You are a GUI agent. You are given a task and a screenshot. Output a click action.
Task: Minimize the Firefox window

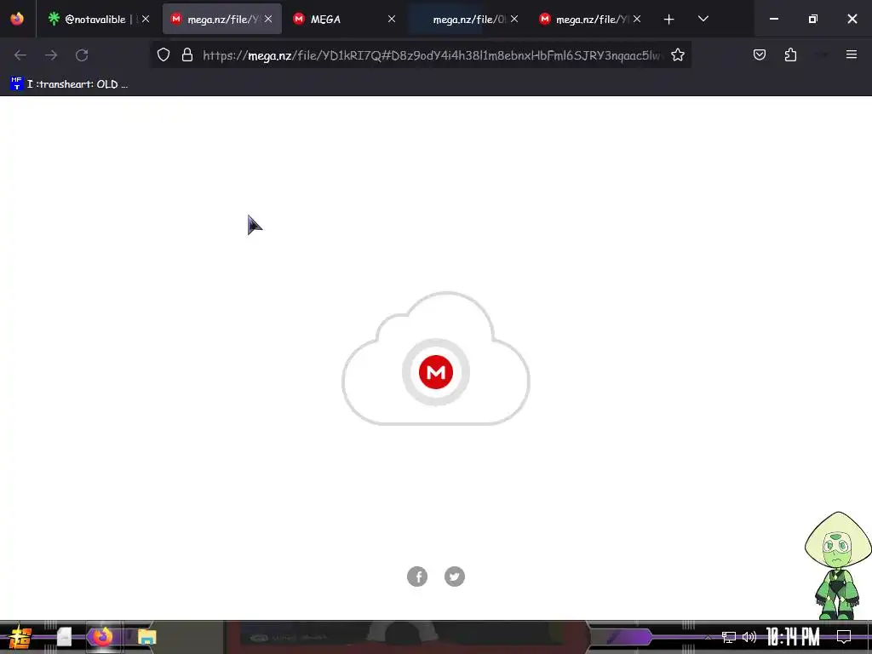click(x=773, y=19)
